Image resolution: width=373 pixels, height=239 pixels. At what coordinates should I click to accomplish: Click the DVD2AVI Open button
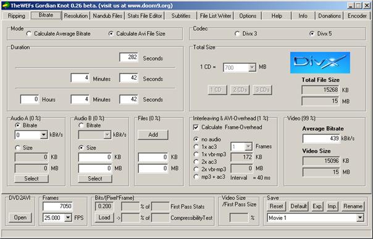point(20,217)
